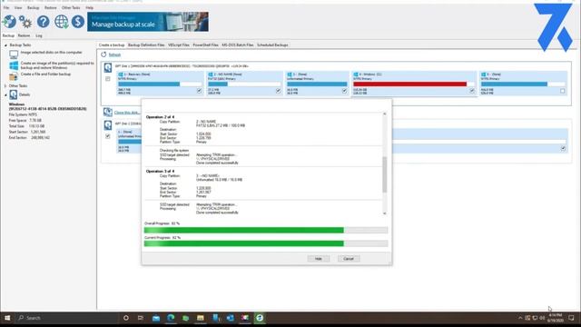This screenshot has height=327, width=581.
Task: Select the VBScript Files tab
Action: [179, 45]
